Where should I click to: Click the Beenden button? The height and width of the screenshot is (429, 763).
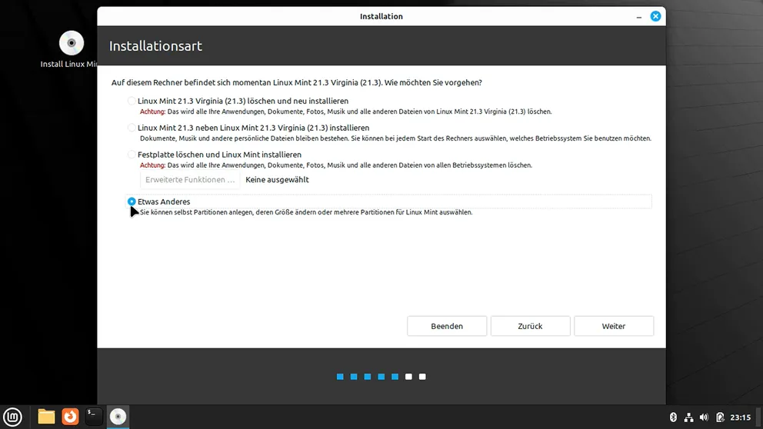[447, 326]
